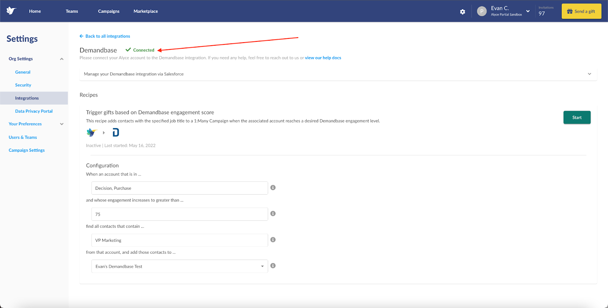
Task: Go to Home in top navigation
Action: coord(35,11)
